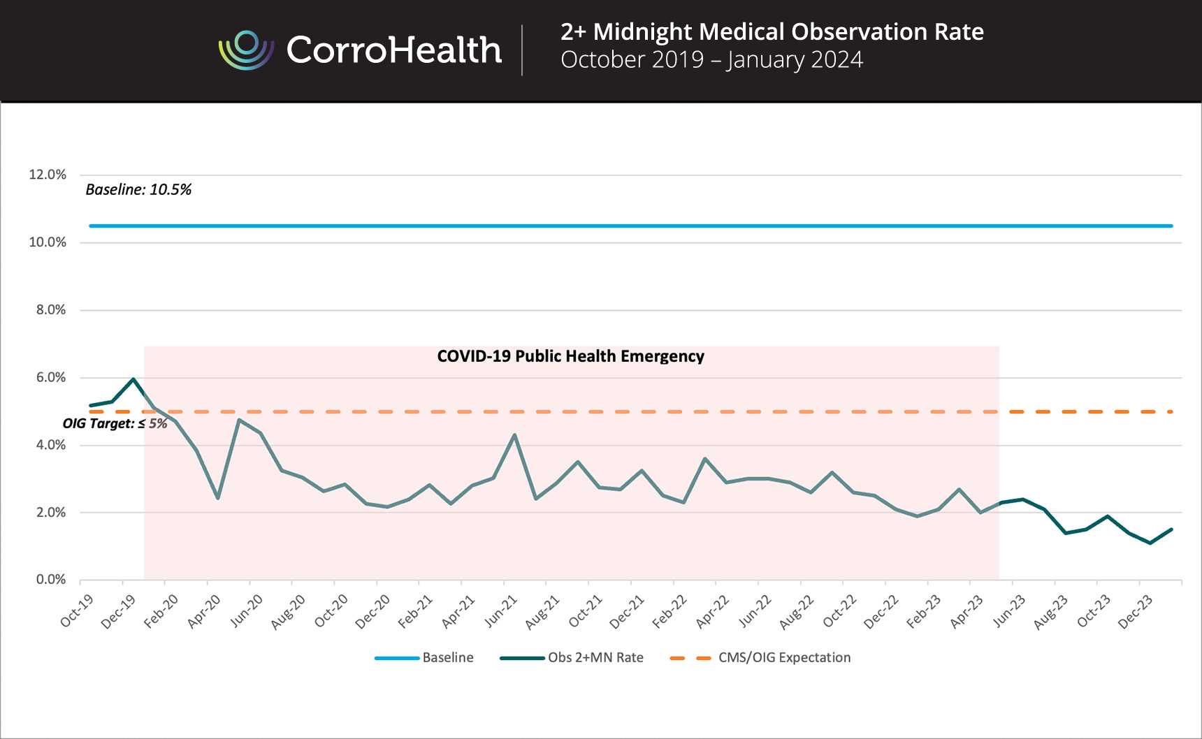Click the "0.0%" y-axis label
The height and width of the screenshot is (739, 1202).
tap(51, 580)
